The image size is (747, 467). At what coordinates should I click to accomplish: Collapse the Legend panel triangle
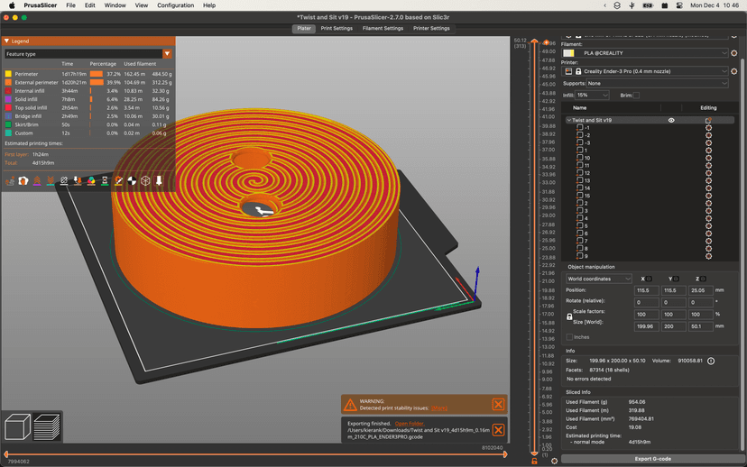pos(7,41)
